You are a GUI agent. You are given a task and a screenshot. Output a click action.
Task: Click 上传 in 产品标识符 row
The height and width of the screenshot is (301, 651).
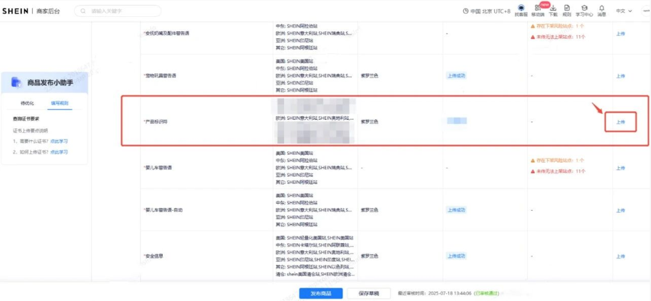point(620,122)
